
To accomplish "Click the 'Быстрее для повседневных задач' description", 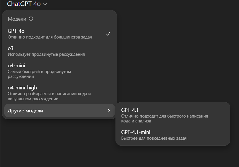I will pos(154,138).
